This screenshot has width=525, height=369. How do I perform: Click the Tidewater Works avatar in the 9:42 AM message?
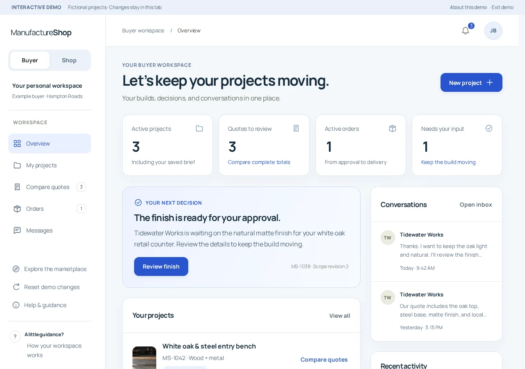[x=388, y=238]
